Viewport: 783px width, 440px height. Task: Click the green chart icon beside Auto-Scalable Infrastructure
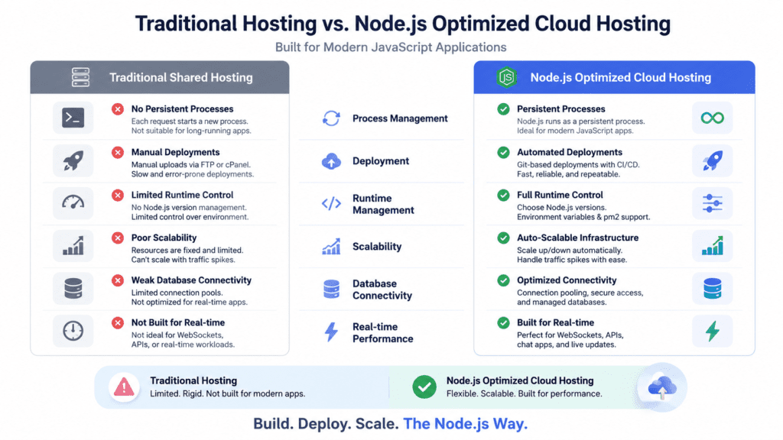point(712,246)
